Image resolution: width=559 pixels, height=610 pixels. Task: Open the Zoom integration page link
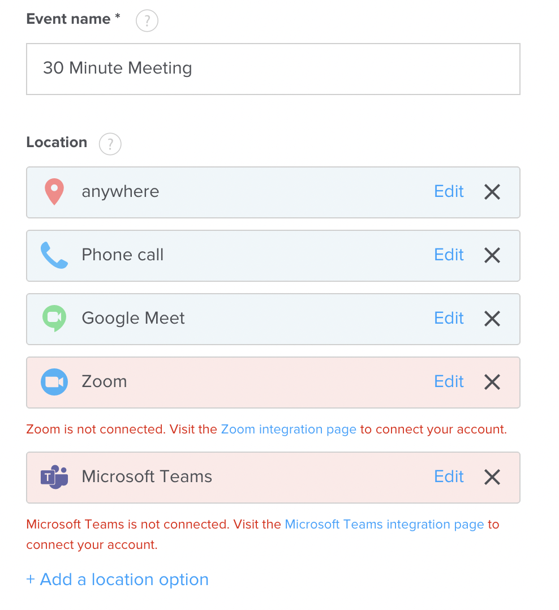tap(289, 429)
